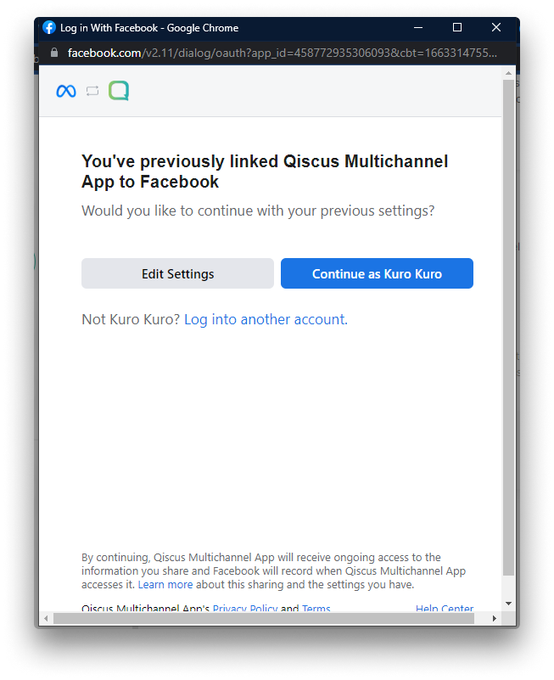Screen dimensions: 554x680
Task: Continue as Kuro Kuro
Action: tap(378, 273)
